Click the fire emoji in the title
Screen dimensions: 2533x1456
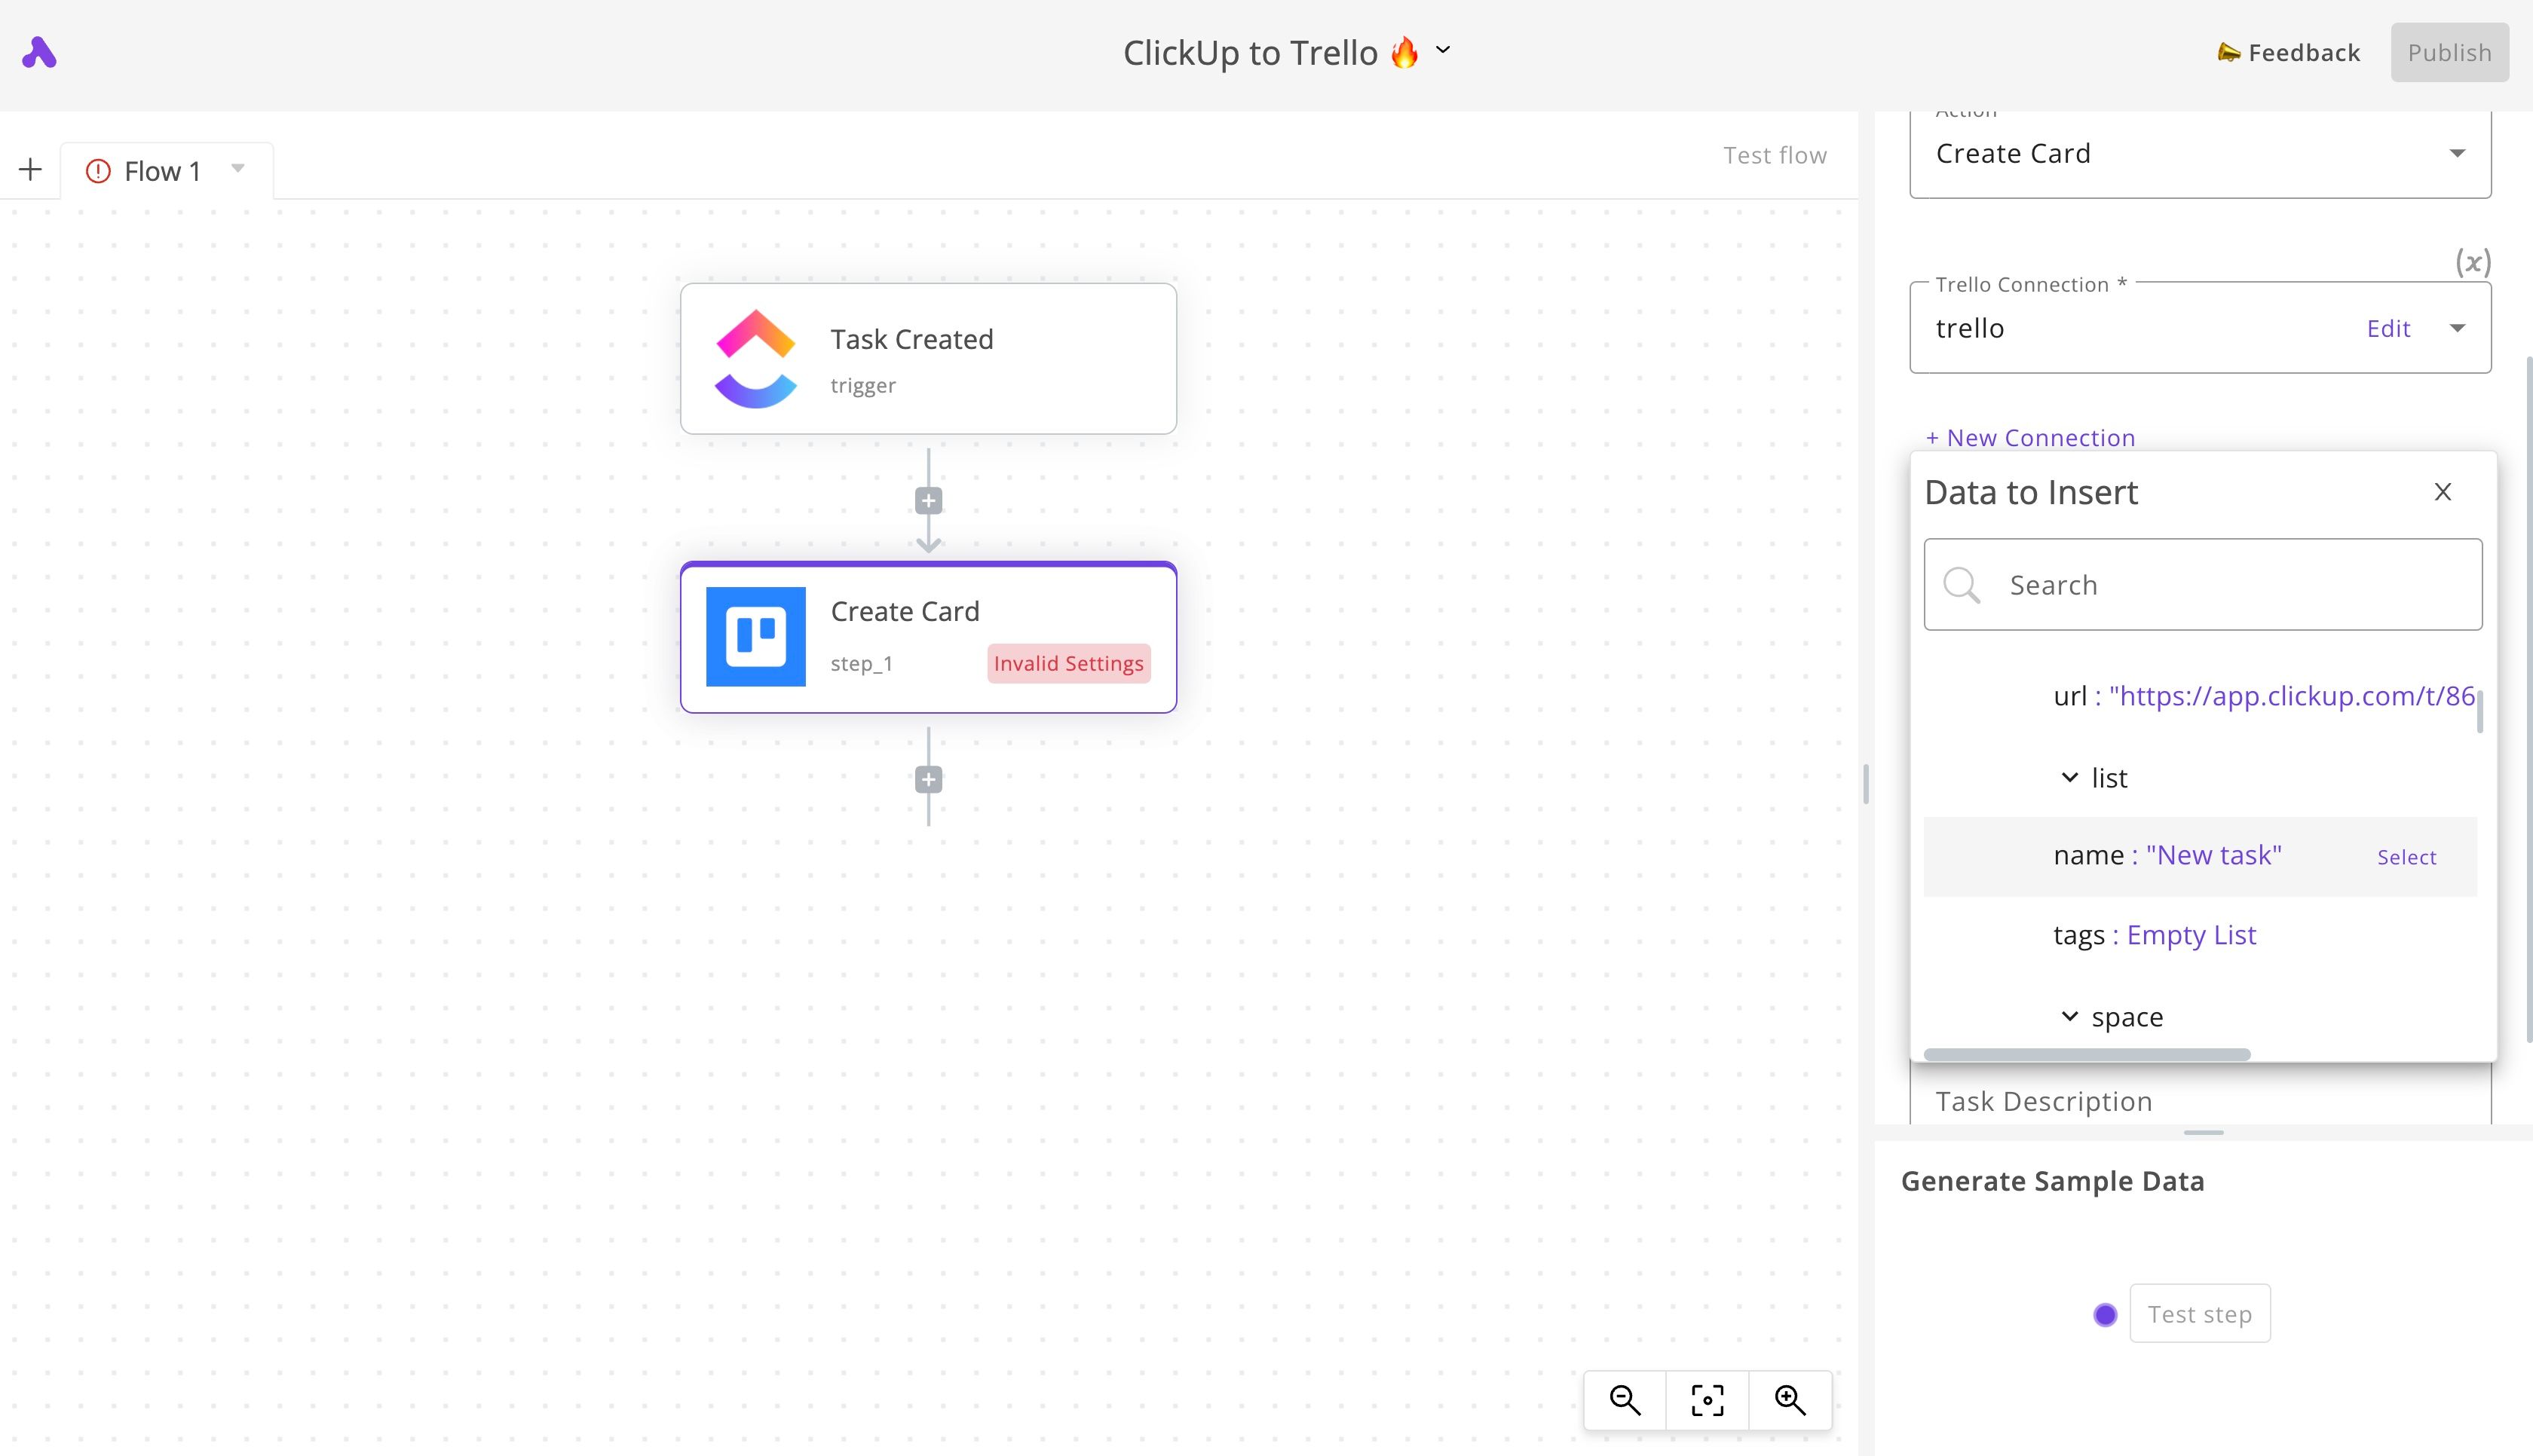point(1405,52)
